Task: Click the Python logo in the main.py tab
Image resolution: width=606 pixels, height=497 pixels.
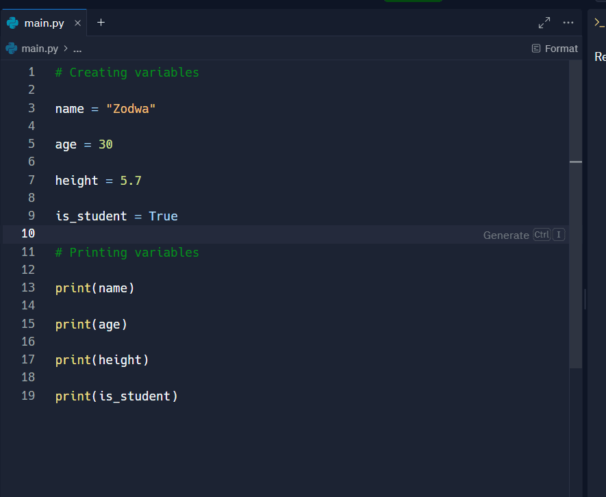Action: point(12,23)
